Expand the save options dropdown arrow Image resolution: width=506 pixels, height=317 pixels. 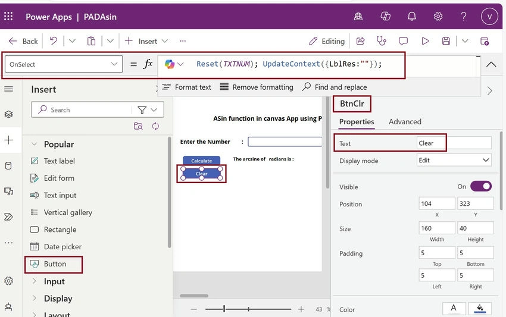465,41
